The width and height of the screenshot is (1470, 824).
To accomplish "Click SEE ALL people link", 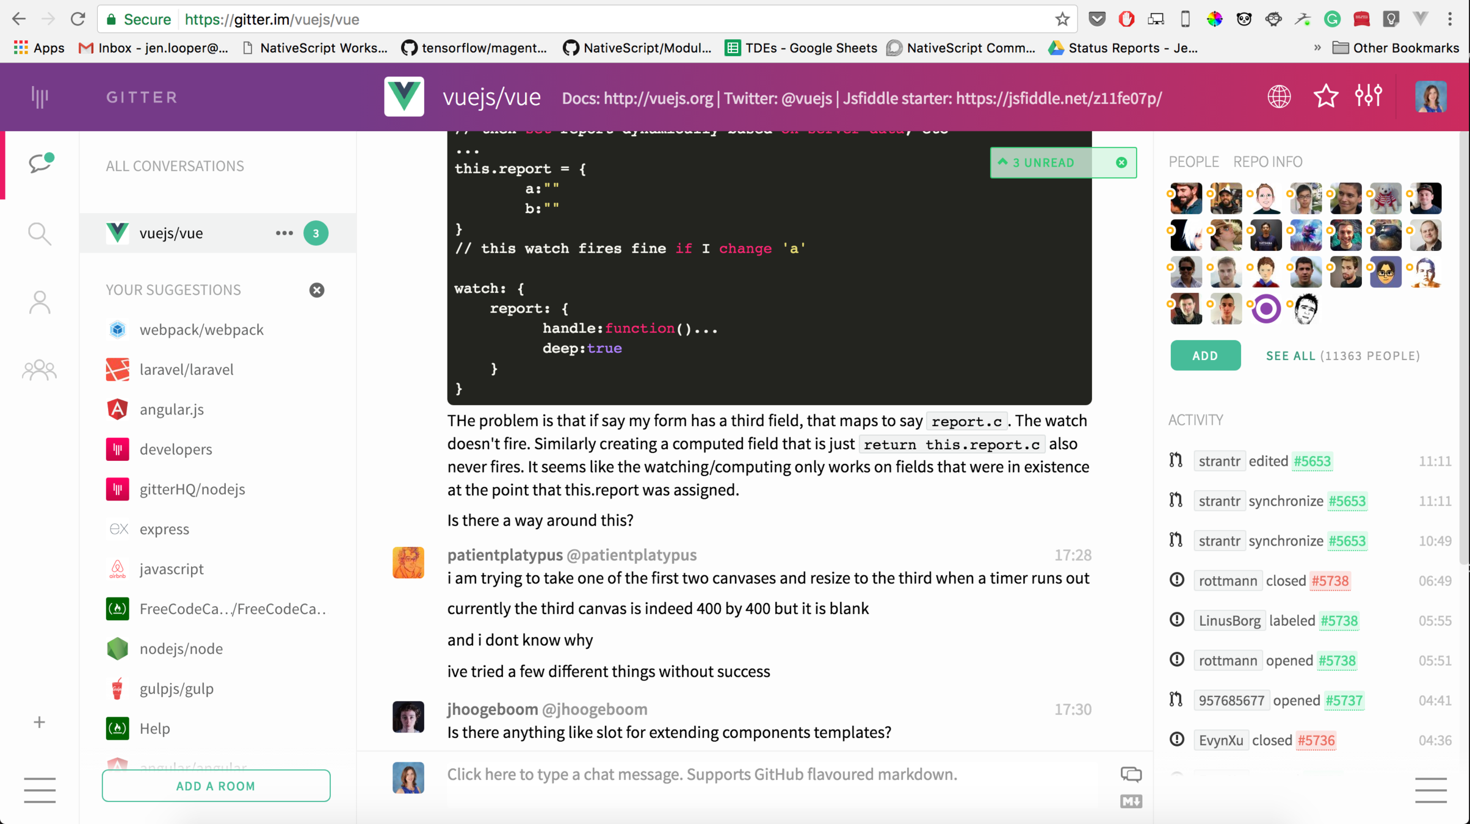I will pos(1290,356).
